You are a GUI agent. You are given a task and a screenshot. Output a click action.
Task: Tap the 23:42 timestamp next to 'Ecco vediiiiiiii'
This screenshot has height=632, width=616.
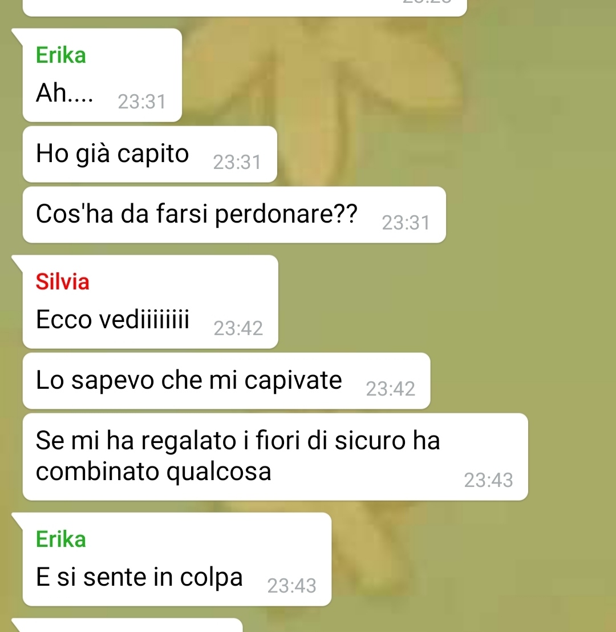coord(238,328)
